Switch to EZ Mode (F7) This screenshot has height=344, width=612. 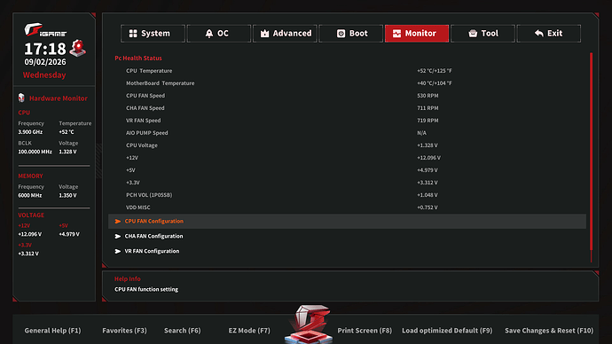pos(249,331)
